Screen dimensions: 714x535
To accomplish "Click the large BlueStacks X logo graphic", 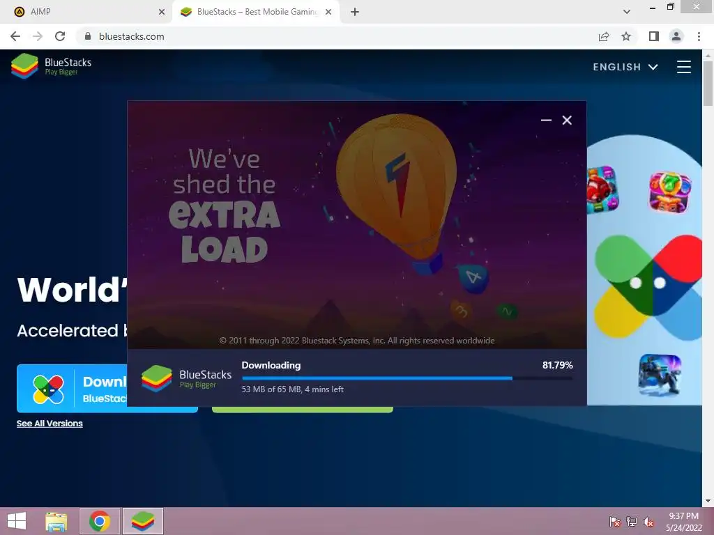I will click(x=648, y=288).
